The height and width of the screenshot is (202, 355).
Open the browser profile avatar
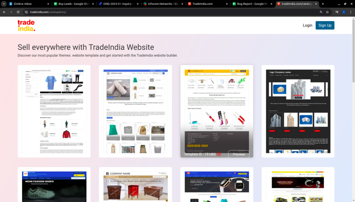pyautogui.click(x=344, y=12)
